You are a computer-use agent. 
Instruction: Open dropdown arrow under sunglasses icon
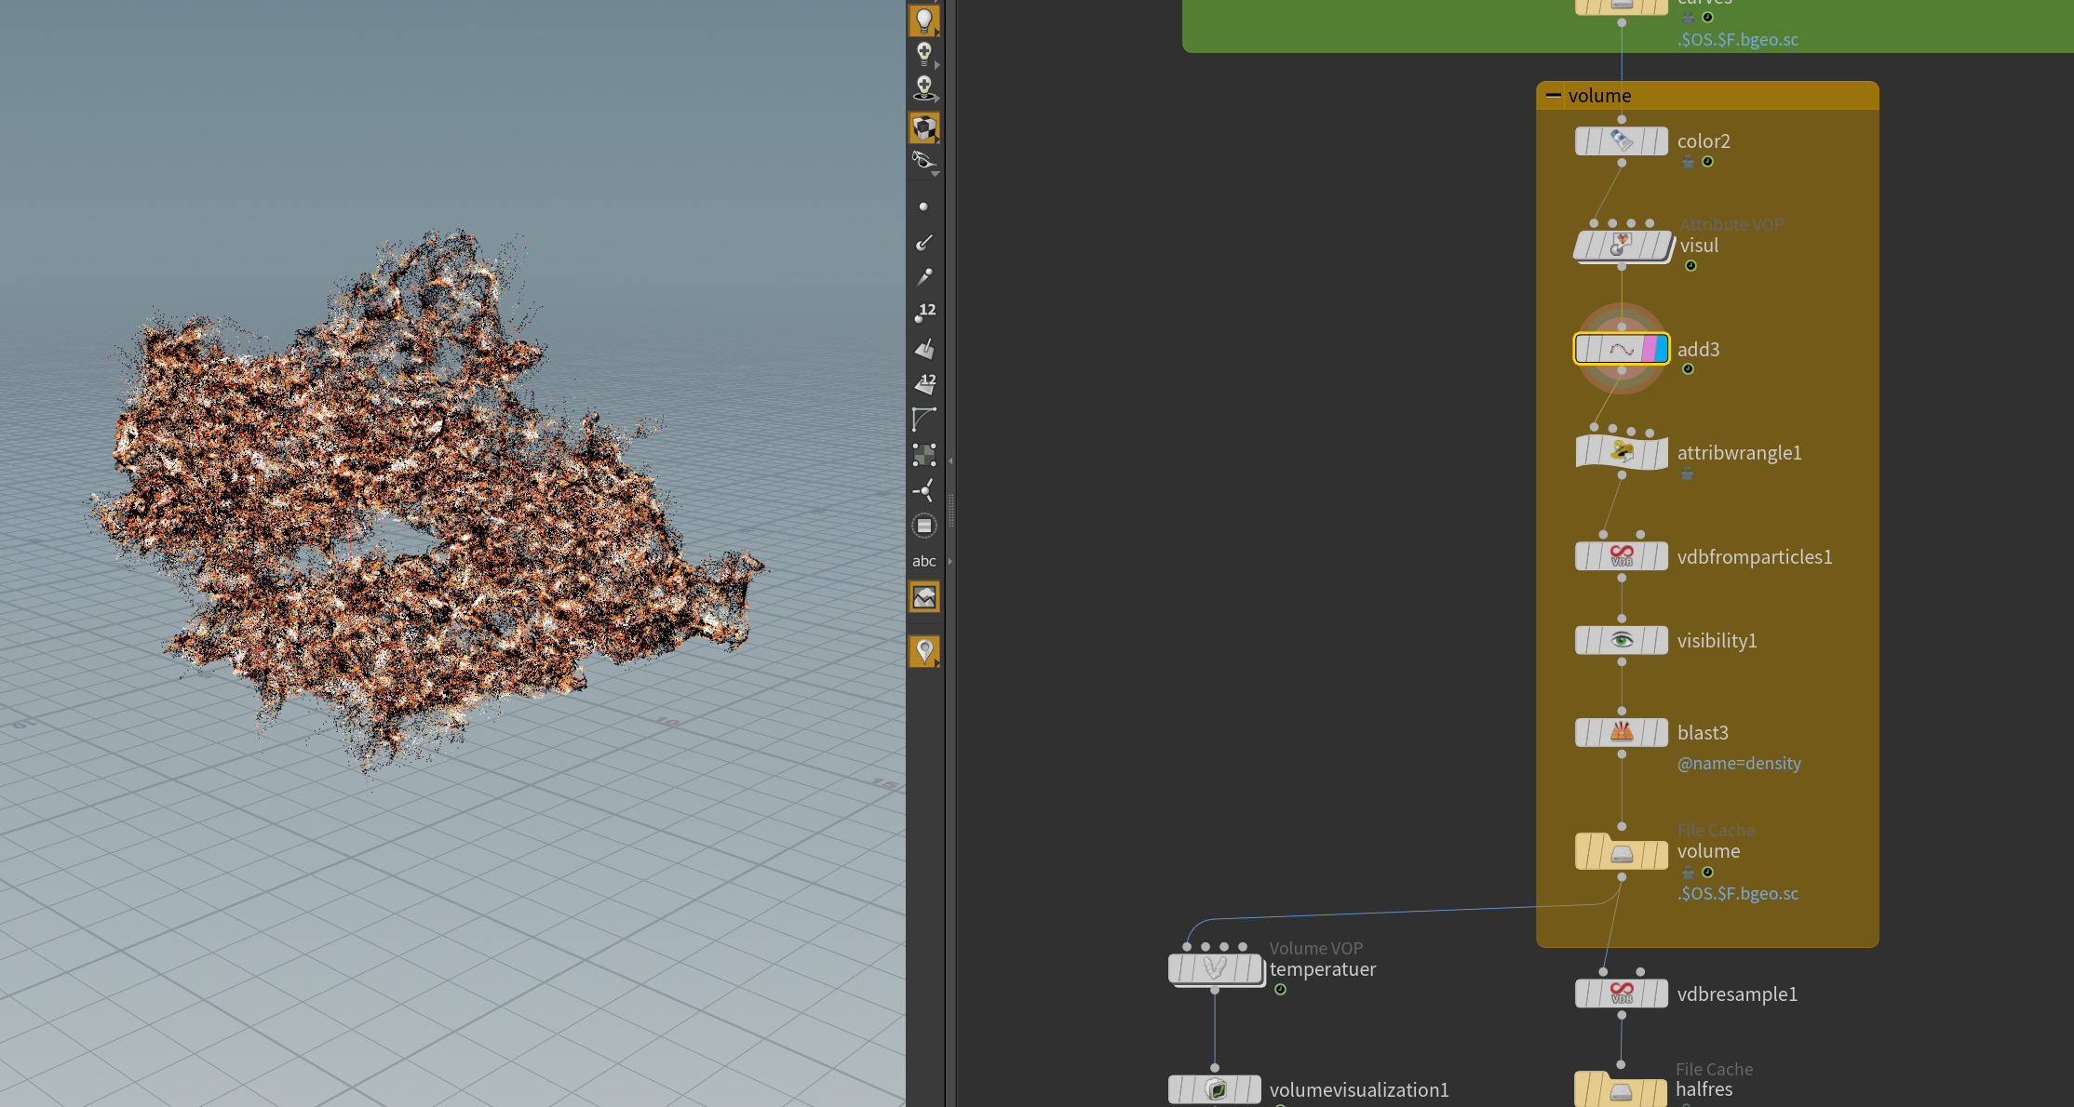click(x=936, y=174)
